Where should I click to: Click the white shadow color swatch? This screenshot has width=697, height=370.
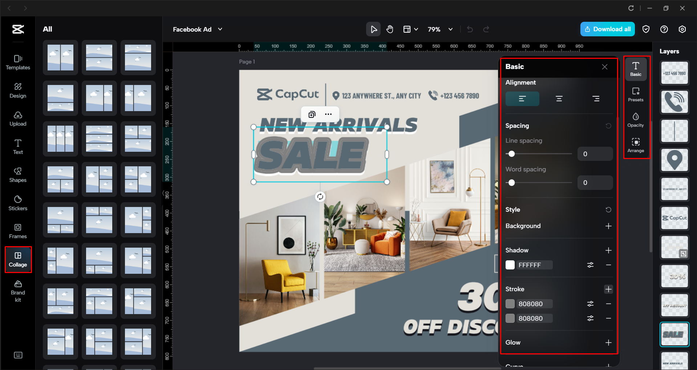click(x=510, y=265)
